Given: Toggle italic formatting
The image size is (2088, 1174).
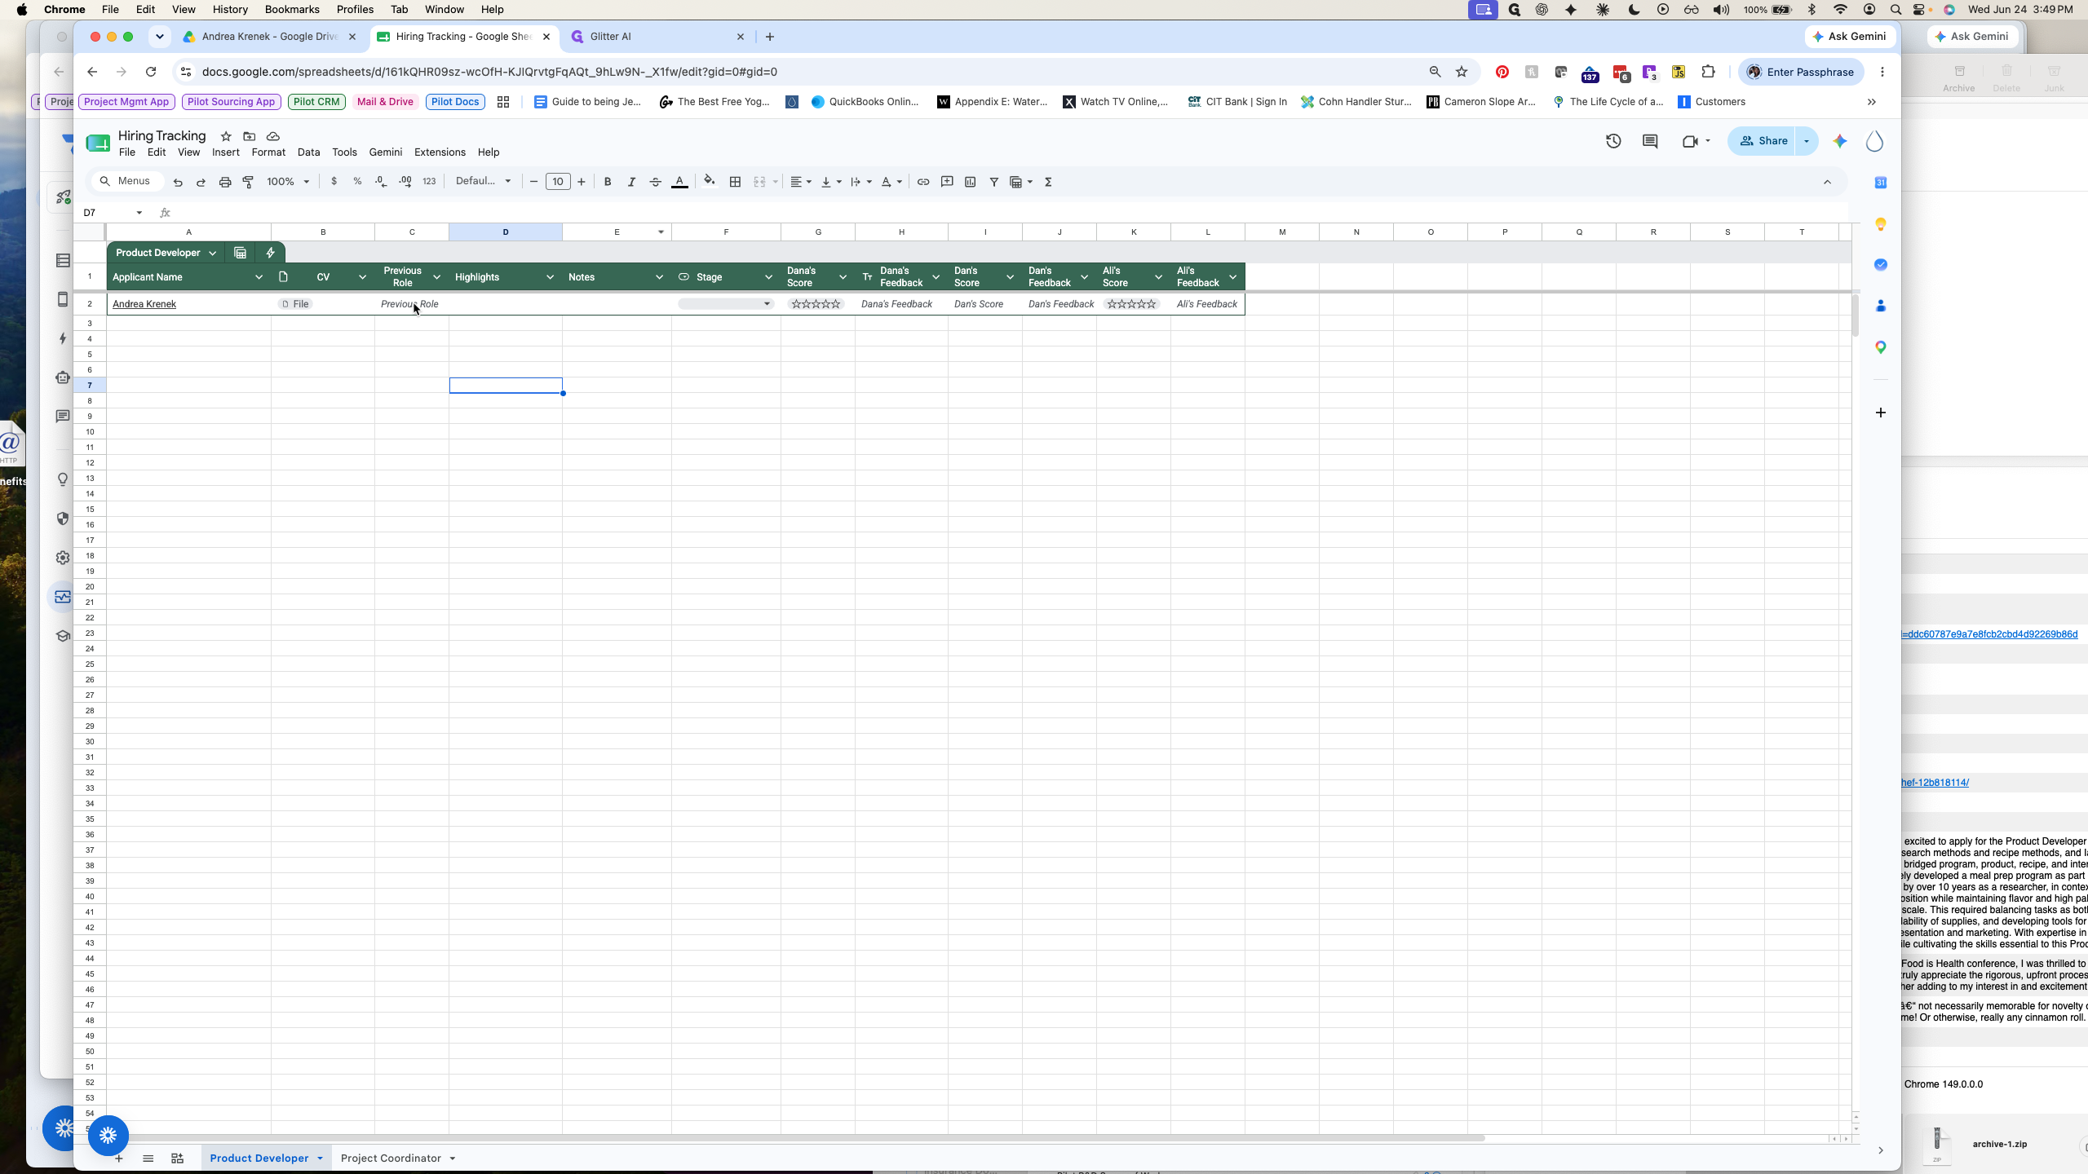Looking at the screenshot, I should 631,182.
